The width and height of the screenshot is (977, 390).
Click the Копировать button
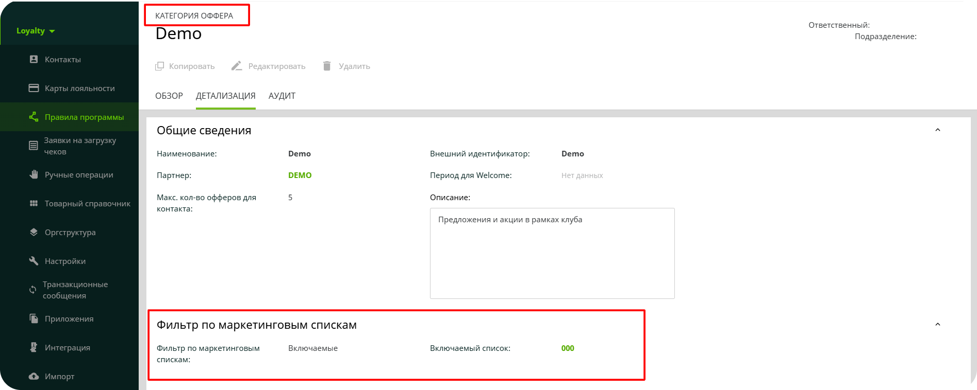(185, 66)
